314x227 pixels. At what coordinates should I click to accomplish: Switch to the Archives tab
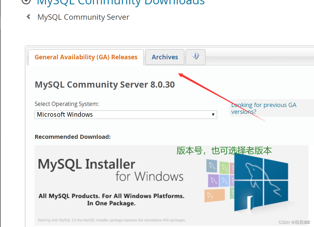pos(165,57)
